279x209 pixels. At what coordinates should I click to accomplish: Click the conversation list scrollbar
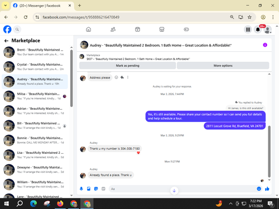(x=71, y=79)
